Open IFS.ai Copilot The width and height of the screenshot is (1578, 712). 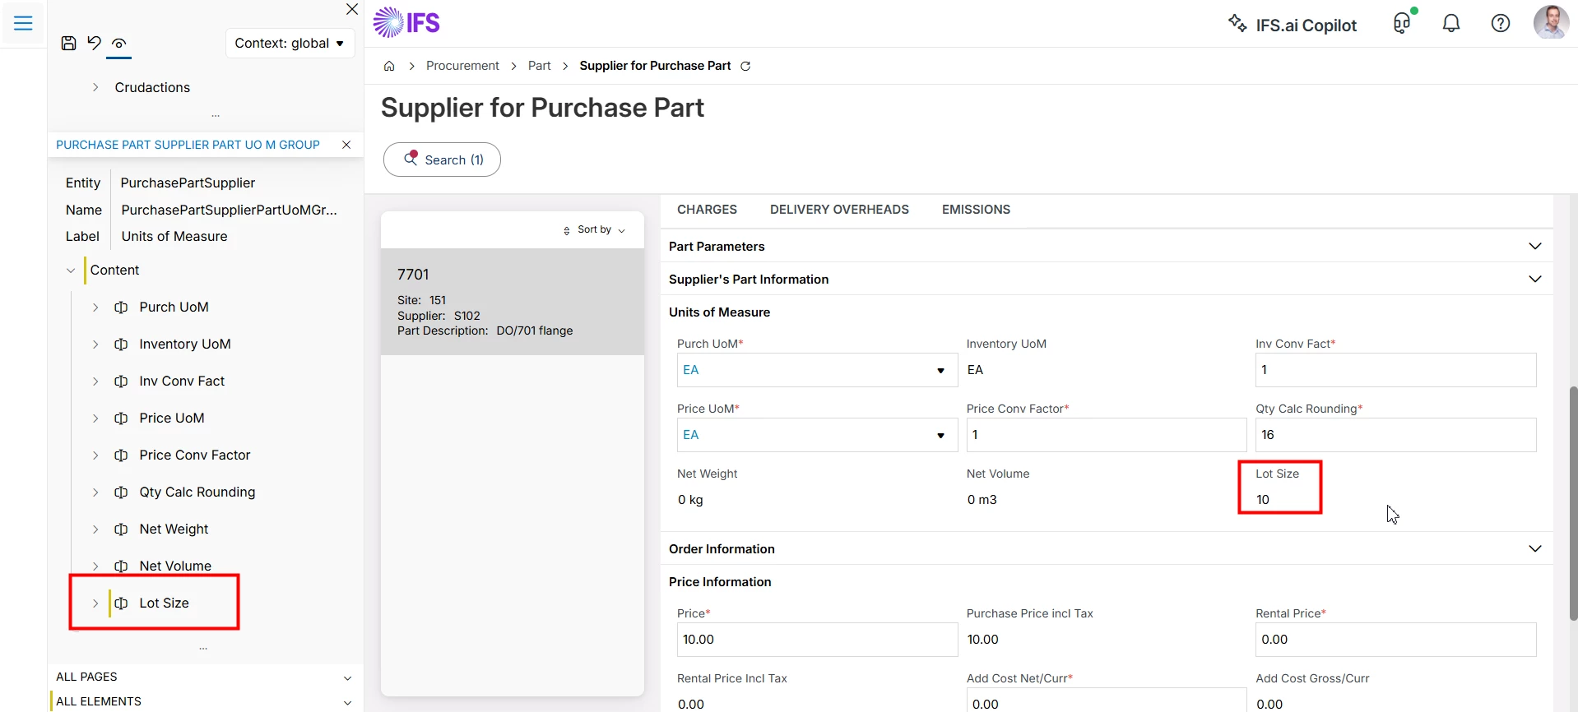(x=1293, y=25)
